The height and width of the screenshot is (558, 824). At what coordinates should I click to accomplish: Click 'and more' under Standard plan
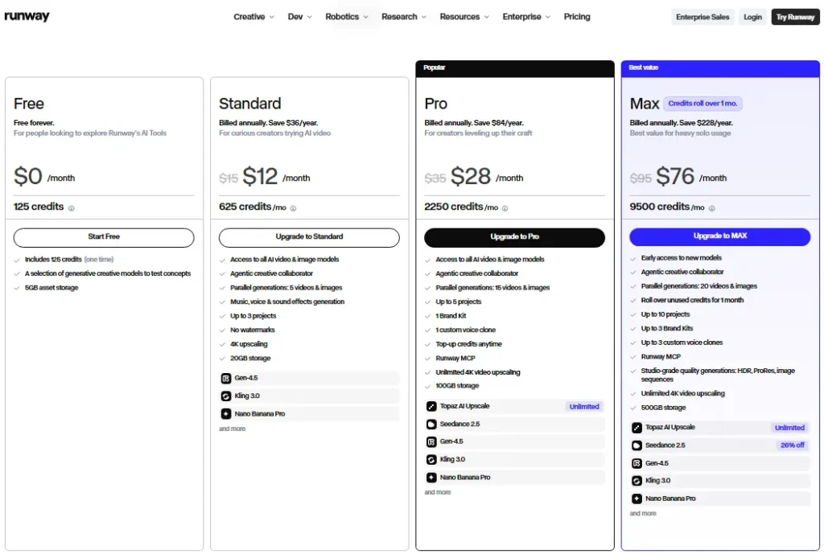233,429
